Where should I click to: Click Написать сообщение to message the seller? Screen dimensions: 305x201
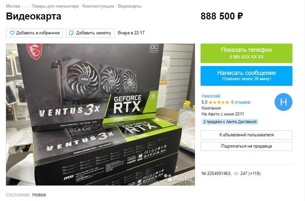coord(247,76)
